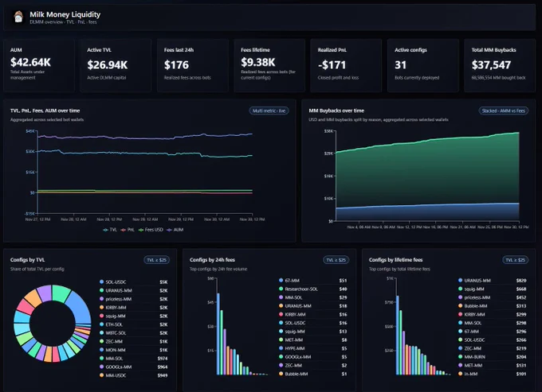The image size is (542, 392).
Task: Click the MM-SOL $29 row in 24h fees
Action: click(x=312, y=297)
